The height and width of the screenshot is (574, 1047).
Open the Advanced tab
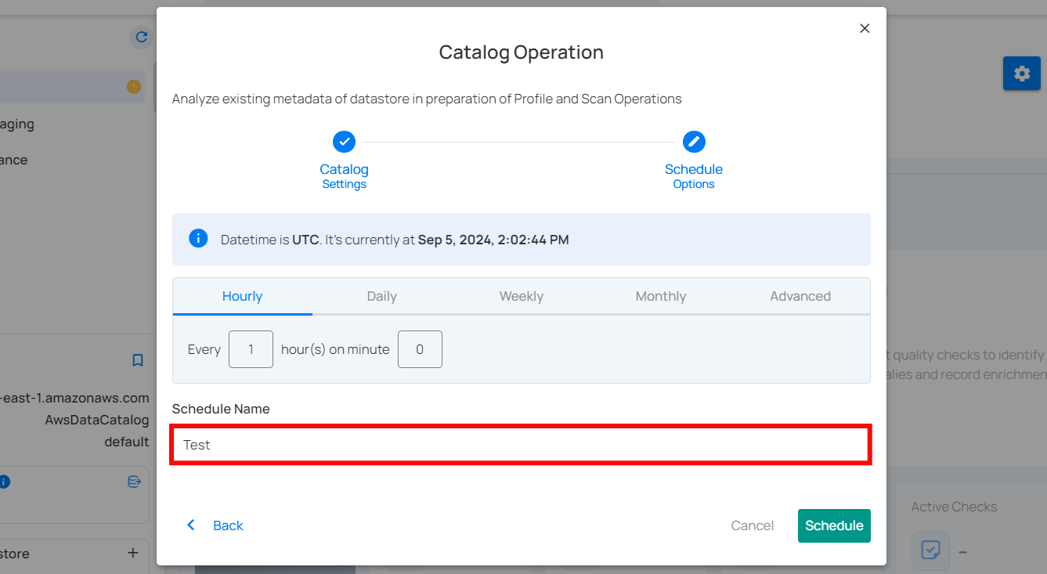click(800, 296)
